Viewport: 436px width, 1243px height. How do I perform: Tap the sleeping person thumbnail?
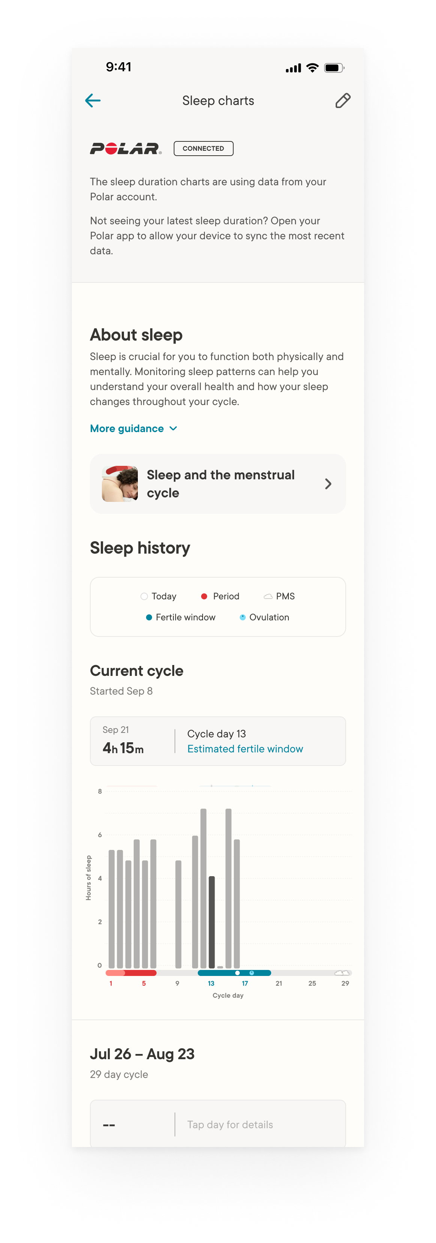click(120, 483)
